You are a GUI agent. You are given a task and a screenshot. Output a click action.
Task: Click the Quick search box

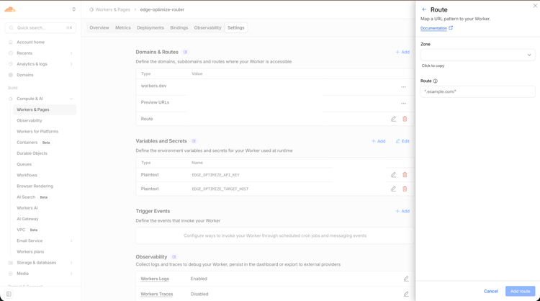[40, 27]
